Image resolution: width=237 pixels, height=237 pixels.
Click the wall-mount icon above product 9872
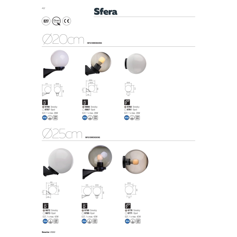coord(46,206)
